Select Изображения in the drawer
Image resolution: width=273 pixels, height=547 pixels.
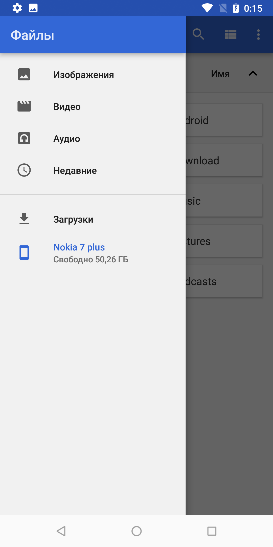click(83, 75)
